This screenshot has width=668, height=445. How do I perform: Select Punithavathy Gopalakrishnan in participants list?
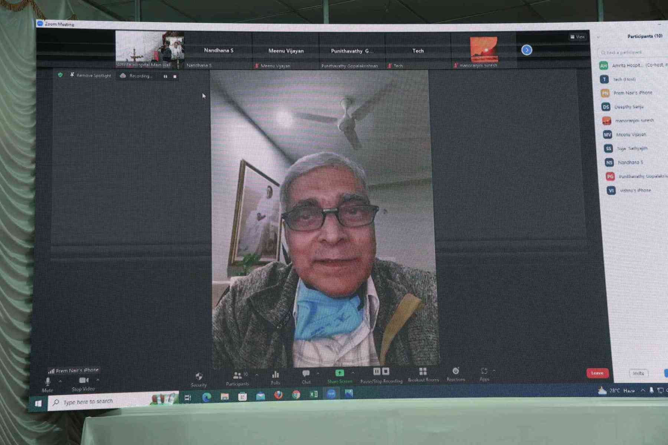pos(637,177)
